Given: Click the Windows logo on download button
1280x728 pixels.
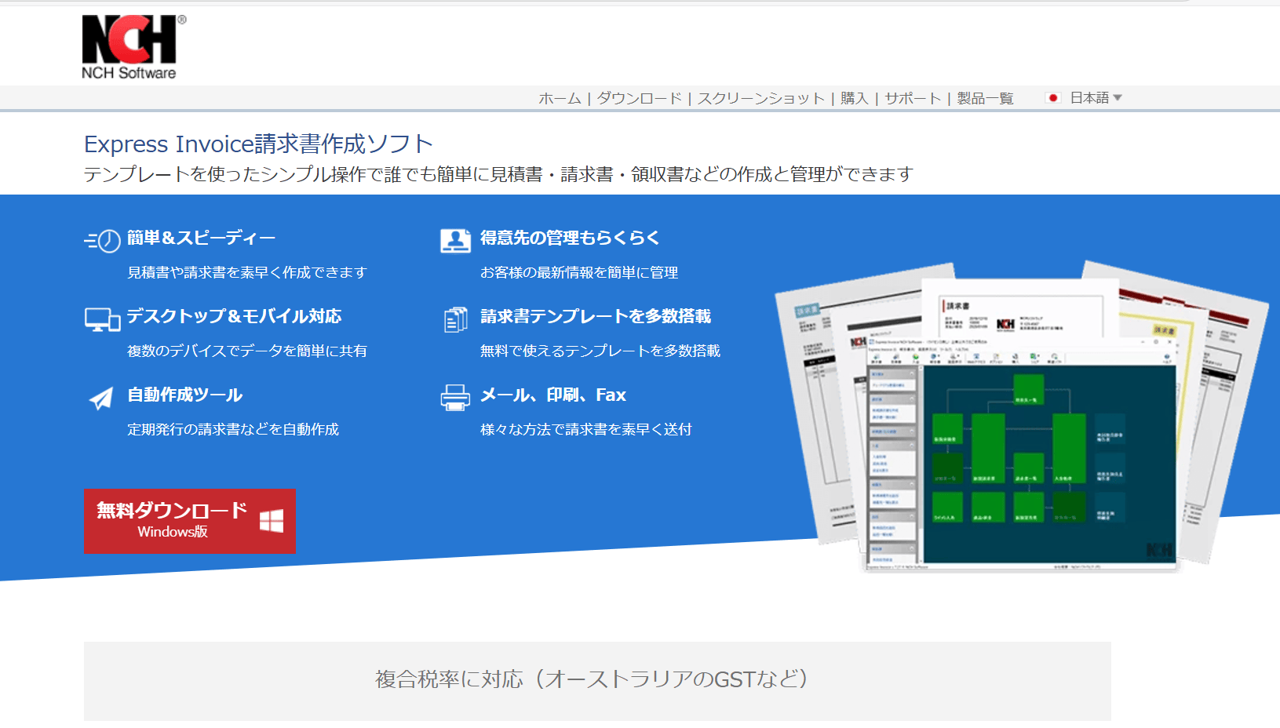Looking at the screenshot, I should point(272,521).
